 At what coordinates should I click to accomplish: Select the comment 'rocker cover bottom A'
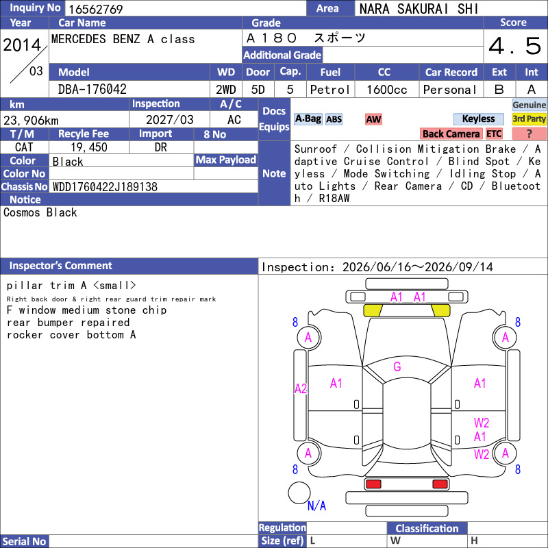pyautogui.click(x=71, y=335)
